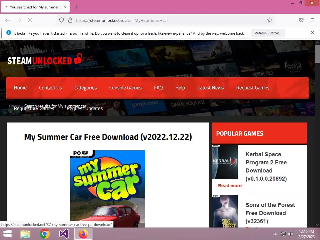The height and width of the screenshot is (240, 320).
Task: Open the taskbar clock and date
Action: (307, 234)
